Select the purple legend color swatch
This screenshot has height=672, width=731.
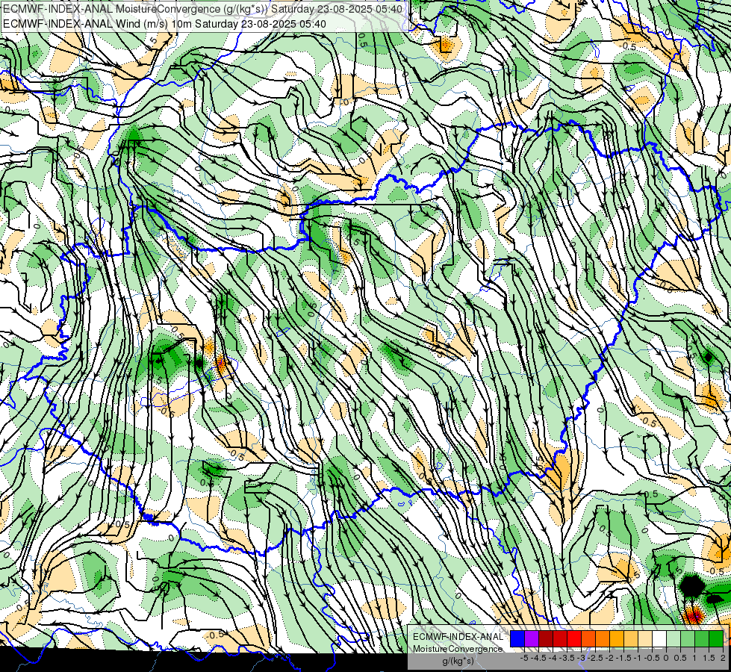point(532,638)
